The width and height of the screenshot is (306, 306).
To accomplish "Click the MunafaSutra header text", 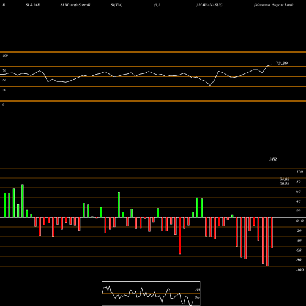I will click(77, 5).
